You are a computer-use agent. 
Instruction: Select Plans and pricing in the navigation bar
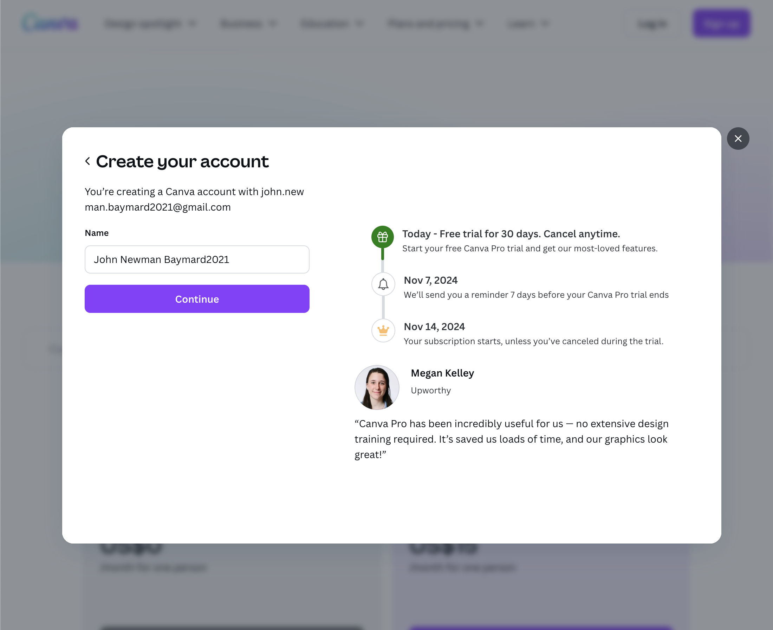click(428, 23)
